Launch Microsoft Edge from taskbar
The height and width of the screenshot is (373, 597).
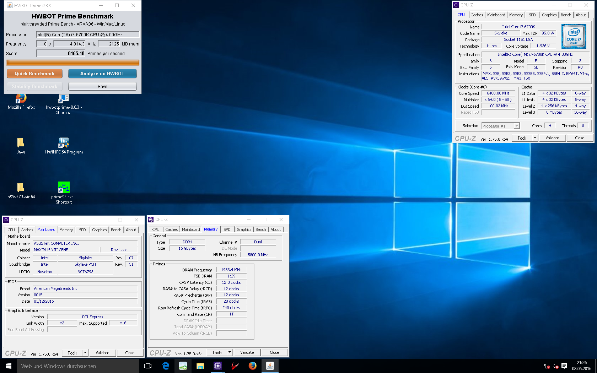tap(166, 366)
